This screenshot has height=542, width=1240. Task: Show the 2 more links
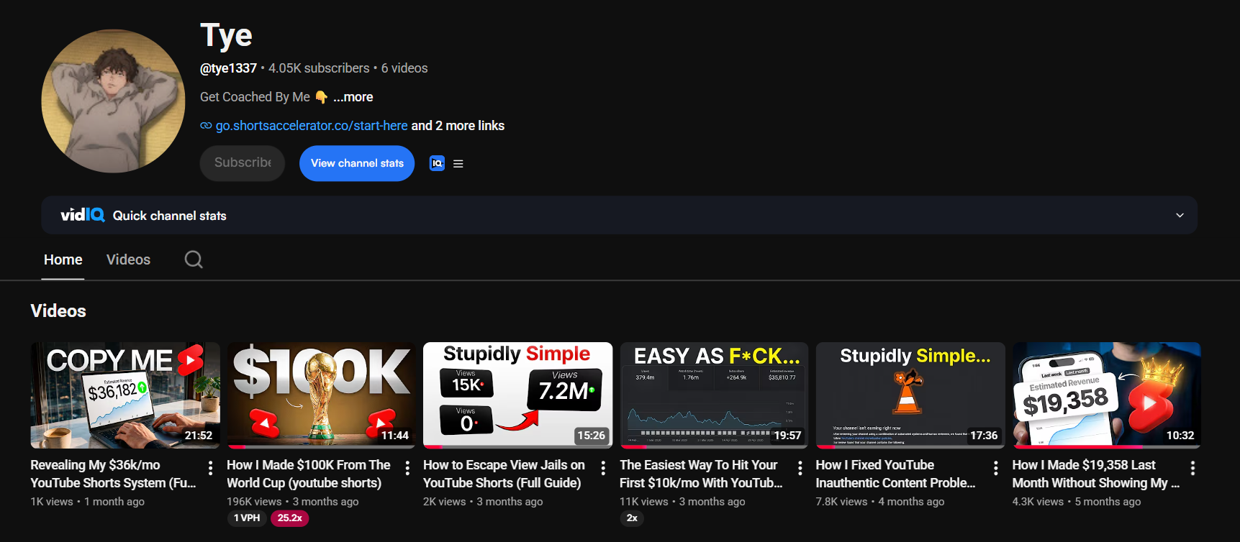(x=458, y=126)
